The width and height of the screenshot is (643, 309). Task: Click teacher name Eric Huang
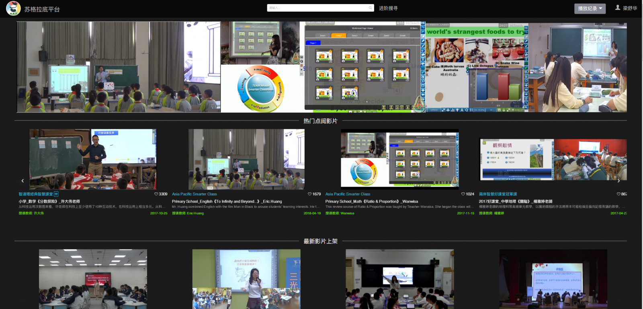pyautogui.click(x=195, y=213)
